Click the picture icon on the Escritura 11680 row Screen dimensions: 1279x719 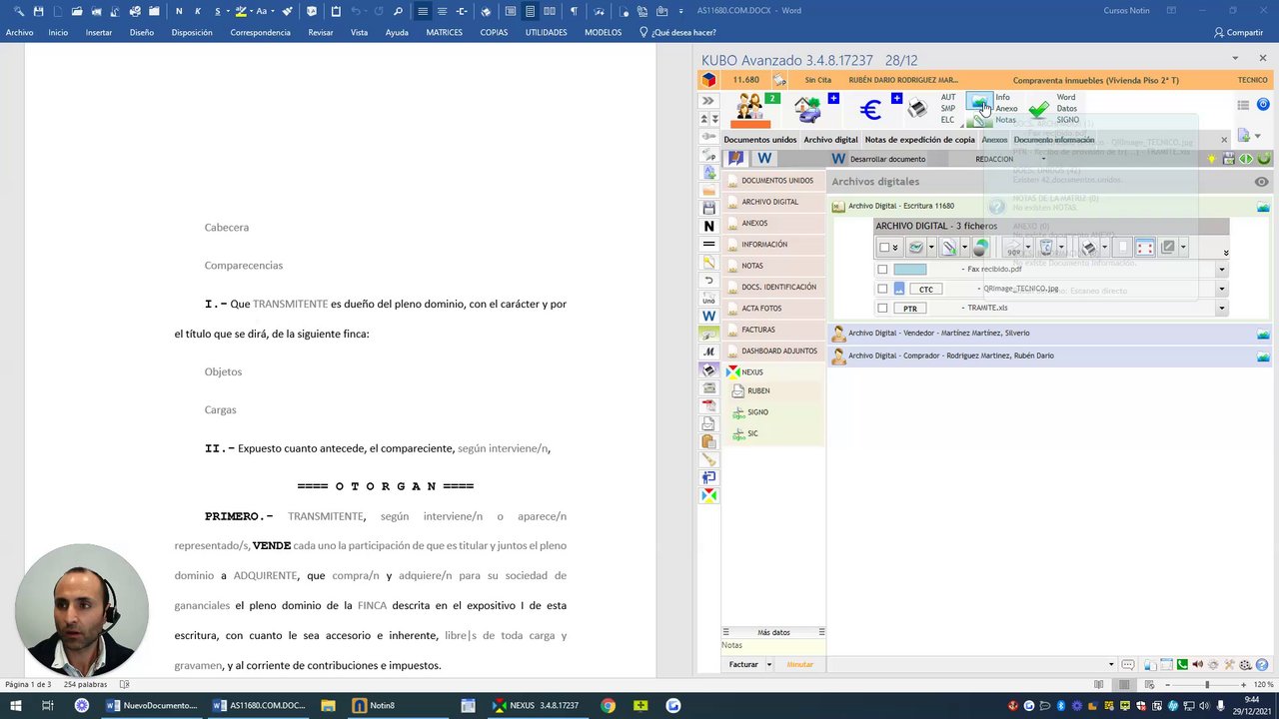tap(1263, 207)
